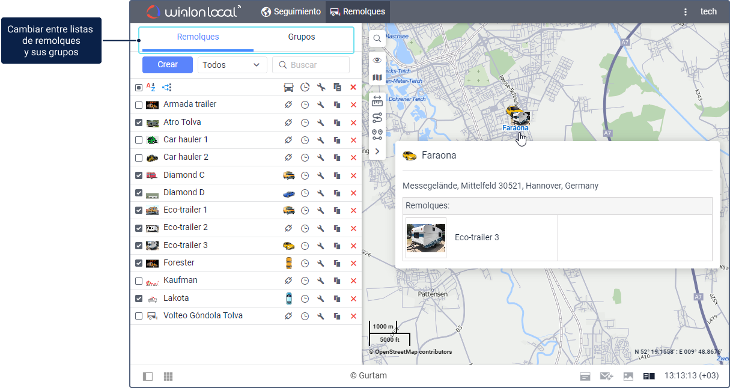
Task: Click the Crear button
Action: [168, 65]
